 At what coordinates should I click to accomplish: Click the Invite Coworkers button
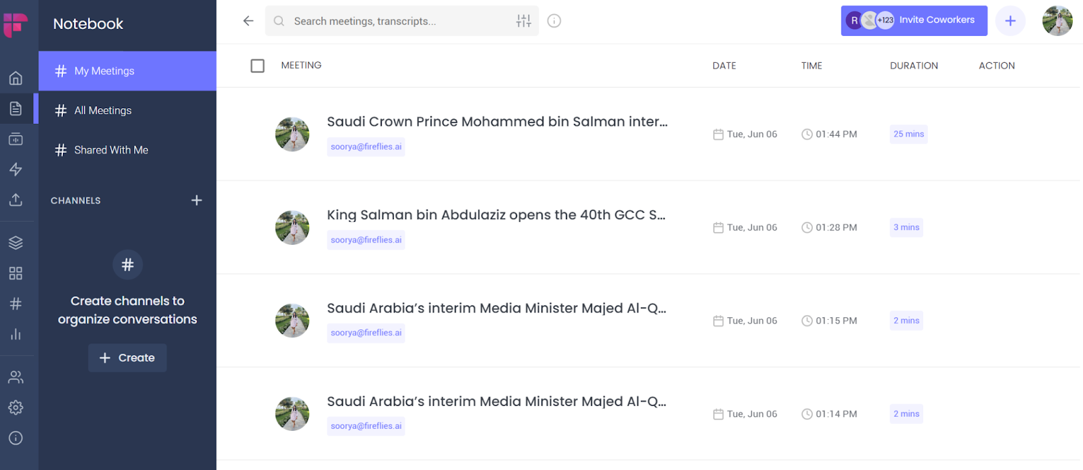point(937,20)
